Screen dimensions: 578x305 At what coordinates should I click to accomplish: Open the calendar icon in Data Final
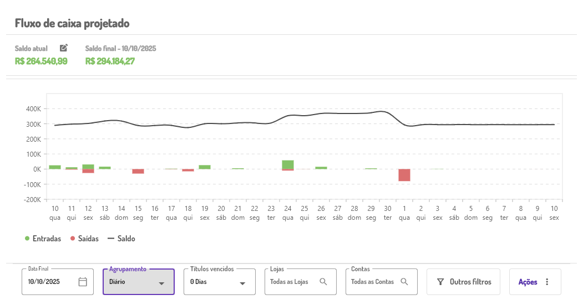(x=83, y=282)
